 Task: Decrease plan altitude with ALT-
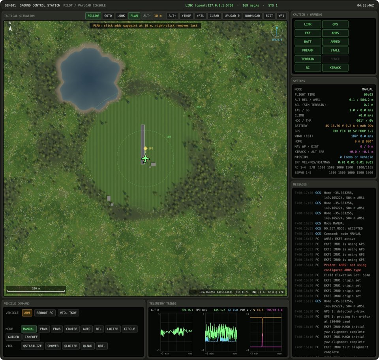[x=147, y=16]
